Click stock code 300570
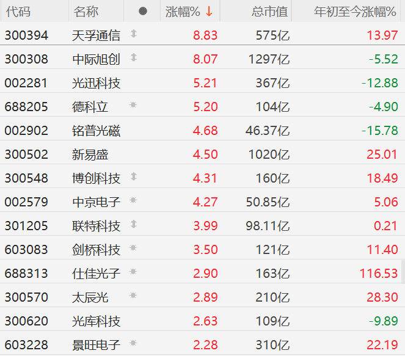This screenshot has width=405, height=356. tap(26, 297)
